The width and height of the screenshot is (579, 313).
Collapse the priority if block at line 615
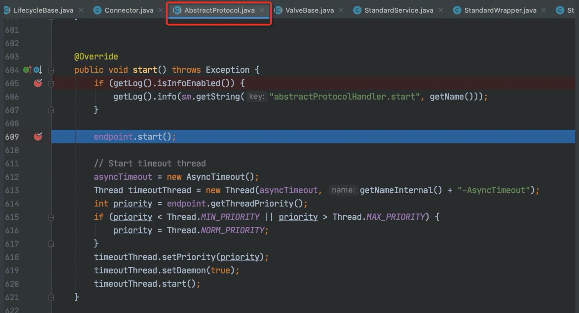tap(51, 217)
